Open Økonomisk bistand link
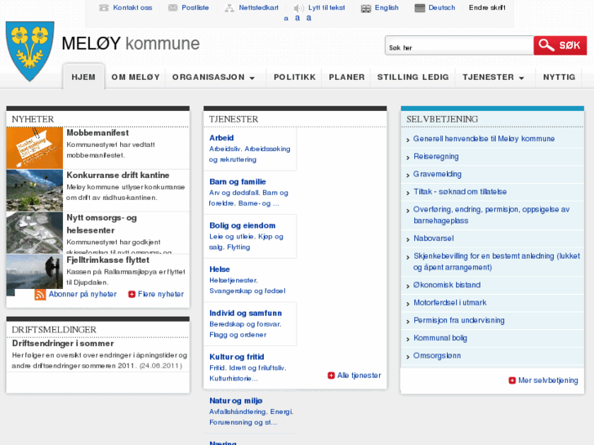The height and width of the screenshot is (445, 594). [447, 285]
